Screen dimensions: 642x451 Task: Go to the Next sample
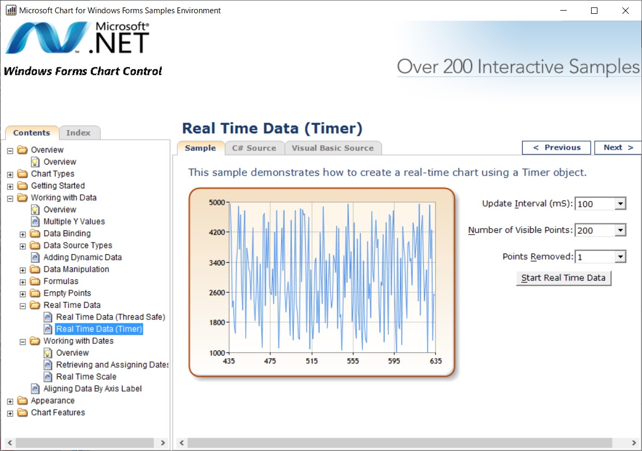tap(618, 148)
